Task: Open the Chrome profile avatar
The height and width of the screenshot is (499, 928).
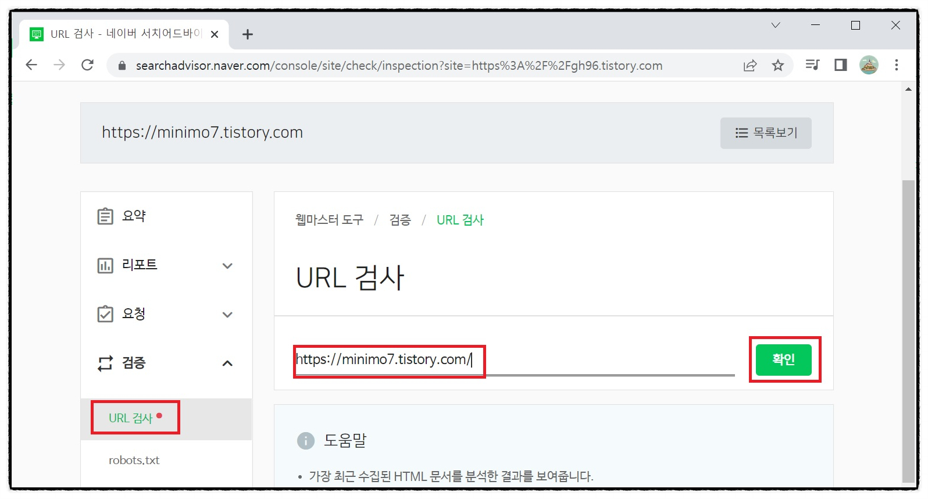Action: click(x=869, y=65)
